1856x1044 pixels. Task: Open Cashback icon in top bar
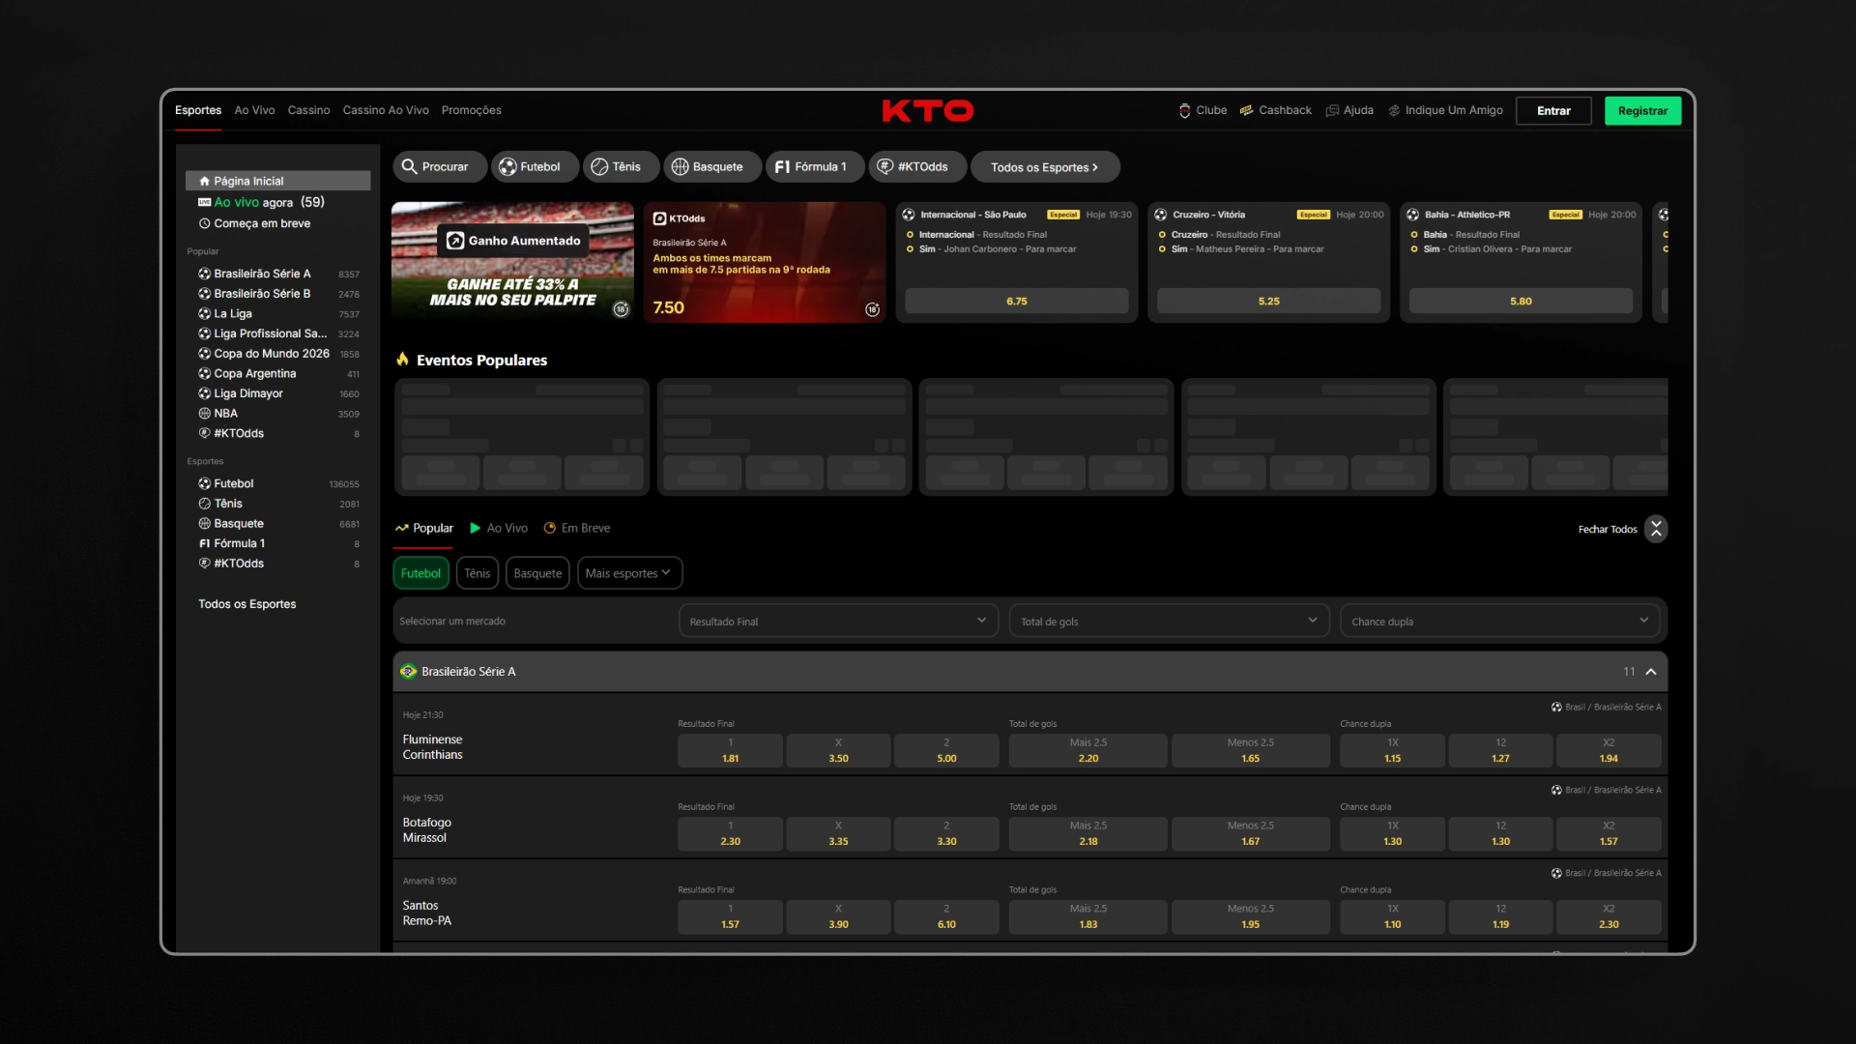click(x=1246, y=110)
